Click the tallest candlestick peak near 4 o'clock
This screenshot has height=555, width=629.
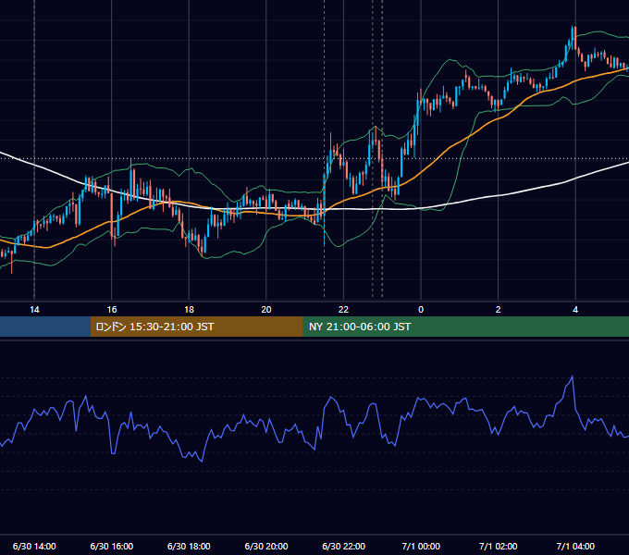click(x=574, y=38)
